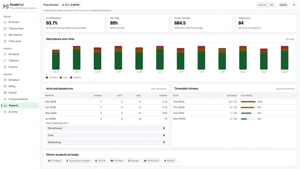Click the -2 net value for Jun 2026

point(139,119)
